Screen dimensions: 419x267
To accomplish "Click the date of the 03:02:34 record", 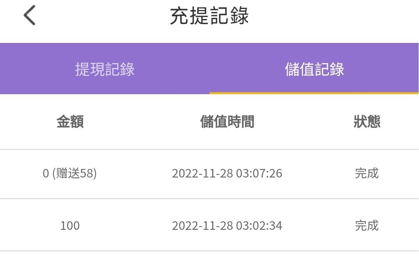I will tap(203, 226).
